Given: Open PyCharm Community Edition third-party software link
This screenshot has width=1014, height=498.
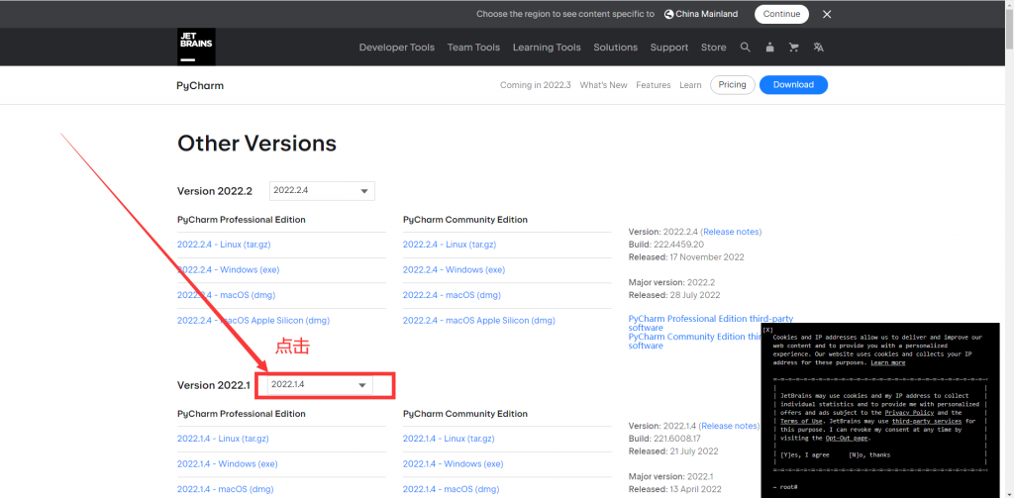Looking at the screenshot, I should [x=696, y=341].
